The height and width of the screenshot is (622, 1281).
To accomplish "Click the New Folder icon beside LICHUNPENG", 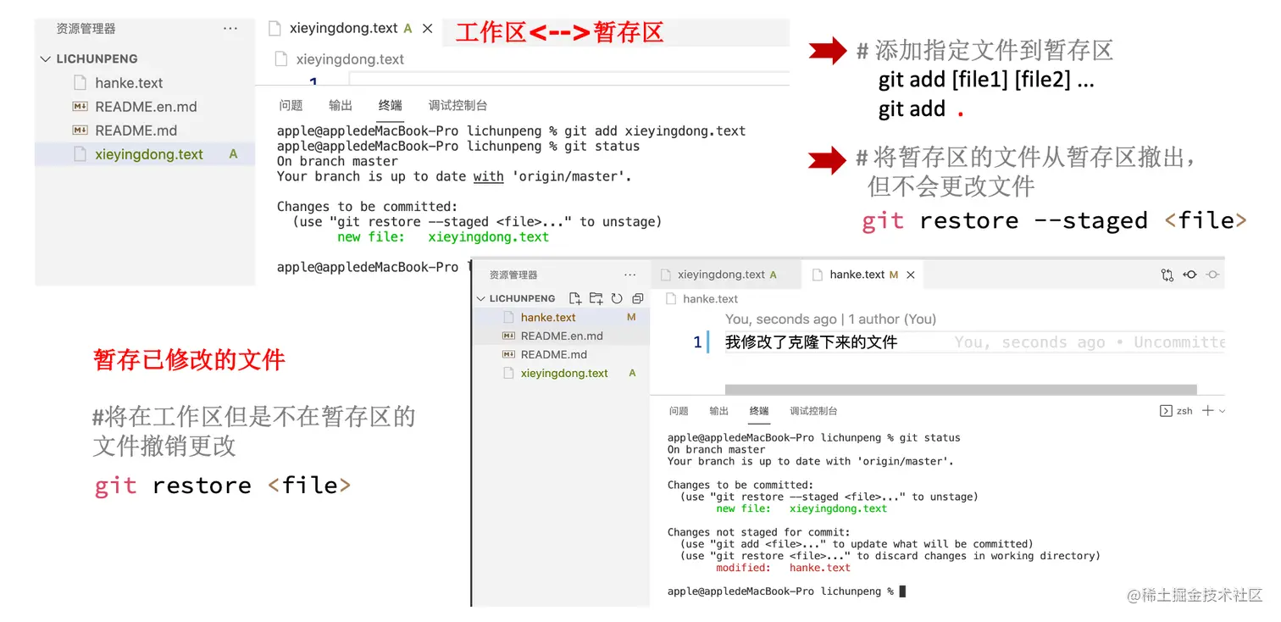I will tap(596, 298).
